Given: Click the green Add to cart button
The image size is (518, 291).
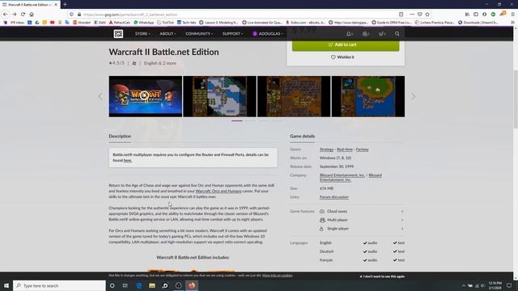Looking at the screenshot, I should (346, 44).
